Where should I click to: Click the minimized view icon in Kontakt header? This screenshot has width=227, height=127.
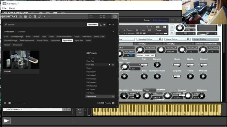pos(40,17)
